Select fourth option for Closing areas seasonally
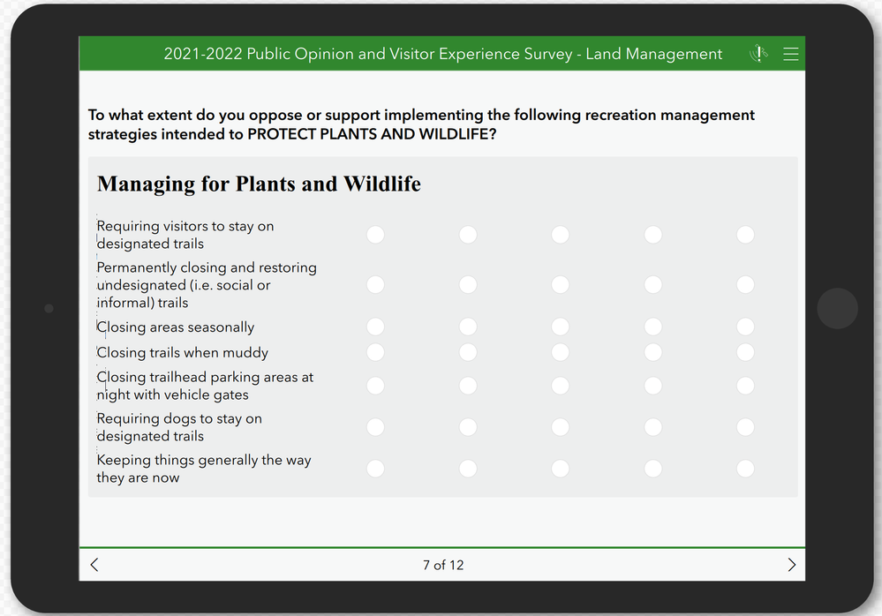 [653, 327]
